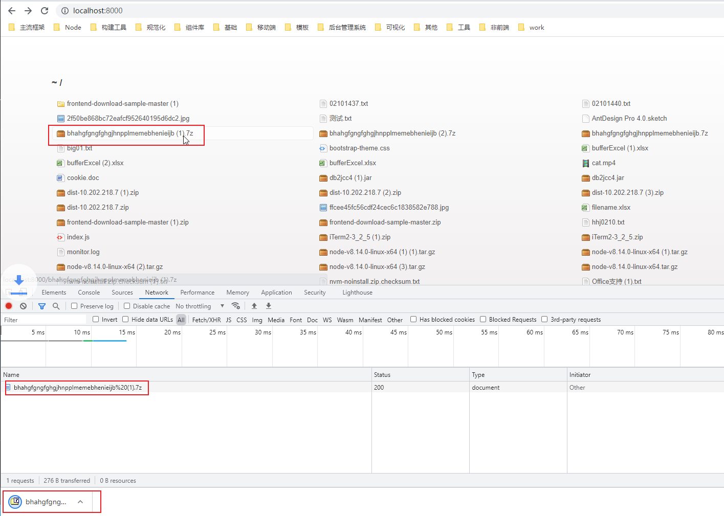Open the AntDesign Pro 4.0.sketch link

click(x=629, y=119)
